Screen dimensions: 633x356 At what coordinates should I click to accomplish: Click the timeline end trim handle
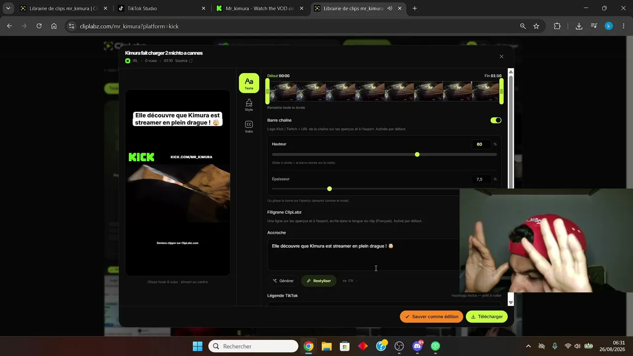point(501,92)
